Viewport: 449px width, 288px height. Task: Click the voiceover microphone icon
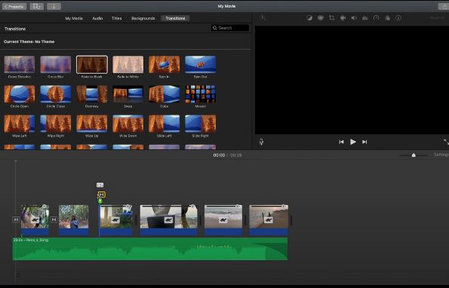coord(261,142)
